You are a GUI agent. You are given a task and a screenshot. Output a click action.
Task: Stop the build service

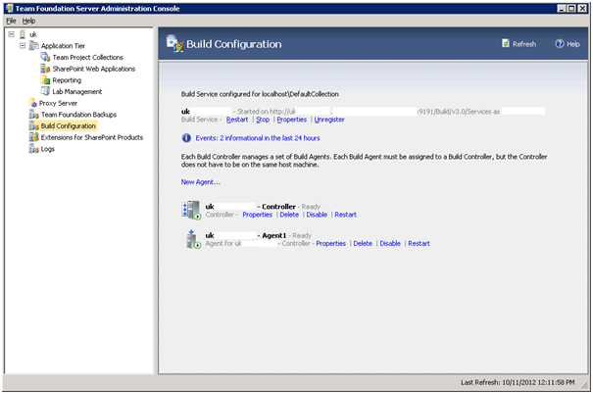pos(263,120)
